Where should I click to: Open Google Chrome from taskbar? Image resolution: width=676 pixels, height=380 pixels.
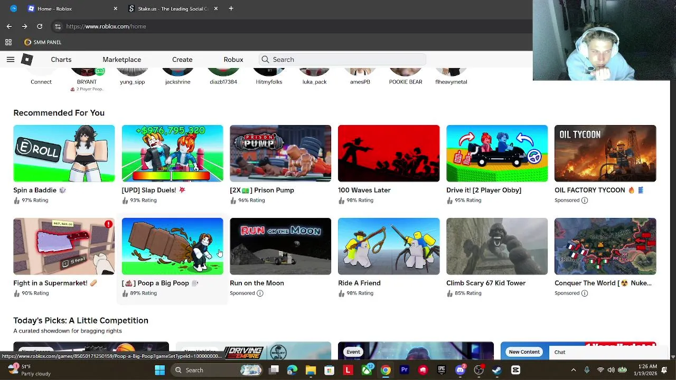point(386,370)
